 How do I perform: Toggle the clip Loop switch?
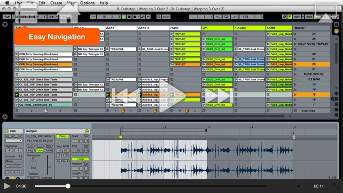click(x=80, y=159)
